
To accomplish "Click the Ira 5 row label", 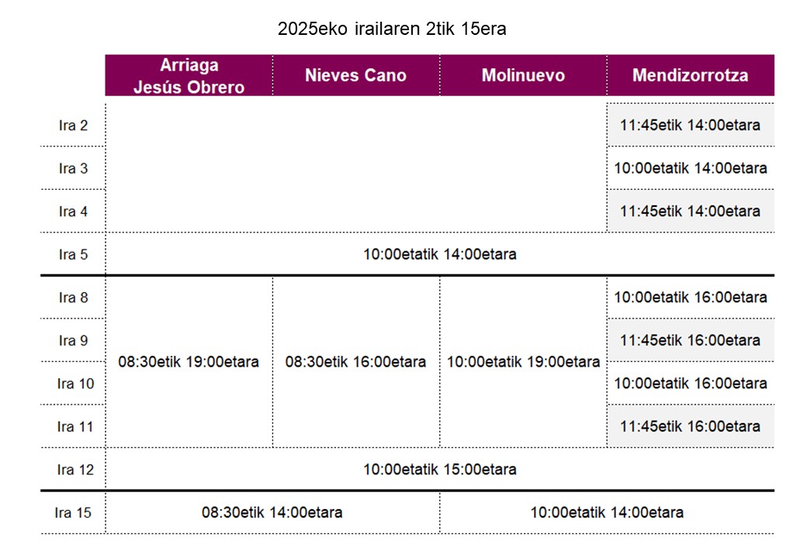I will pyautogui.click(x=73, y=254).
